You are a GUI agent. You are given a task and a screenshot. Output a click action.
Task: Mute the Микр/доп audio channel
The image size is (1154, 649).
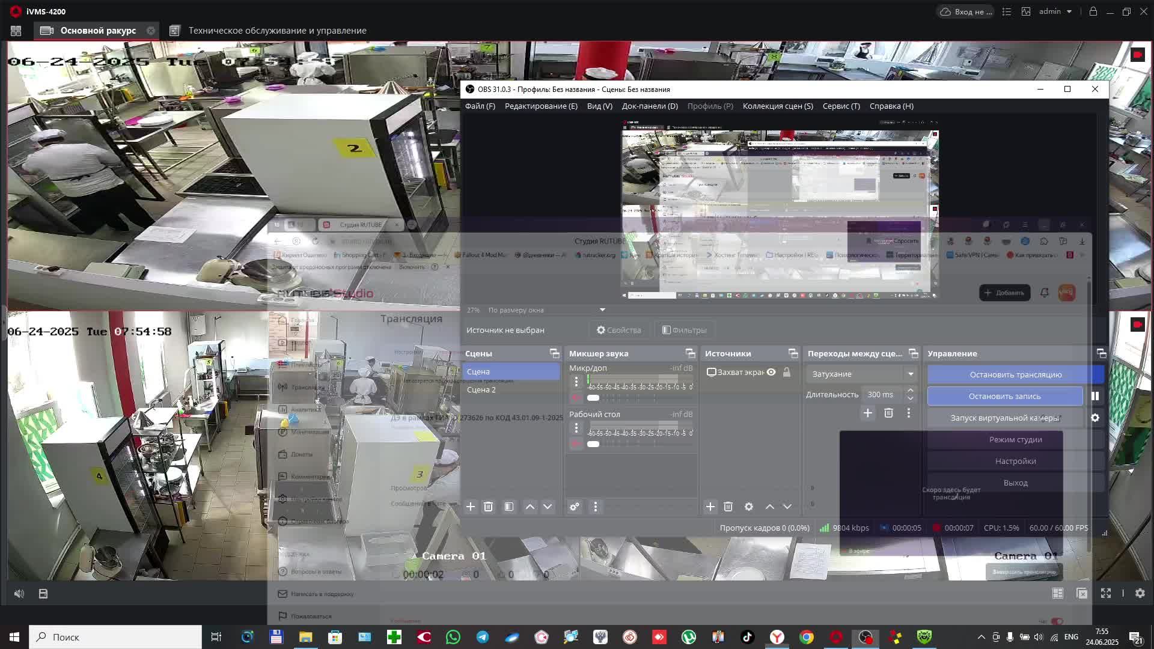(x=576, y=398)
